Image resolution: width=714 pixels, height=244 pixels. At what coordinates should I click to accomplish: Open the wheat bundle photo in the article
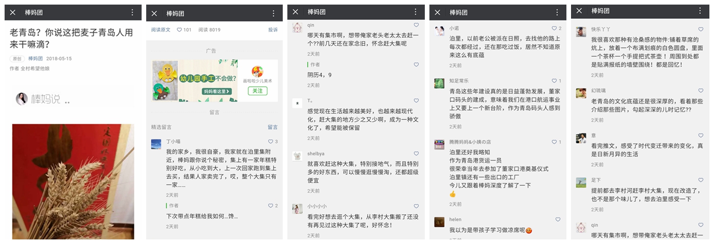[x=73, y=181]
